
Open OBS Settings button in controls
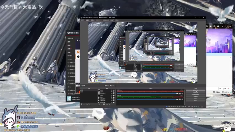[195, 99]
